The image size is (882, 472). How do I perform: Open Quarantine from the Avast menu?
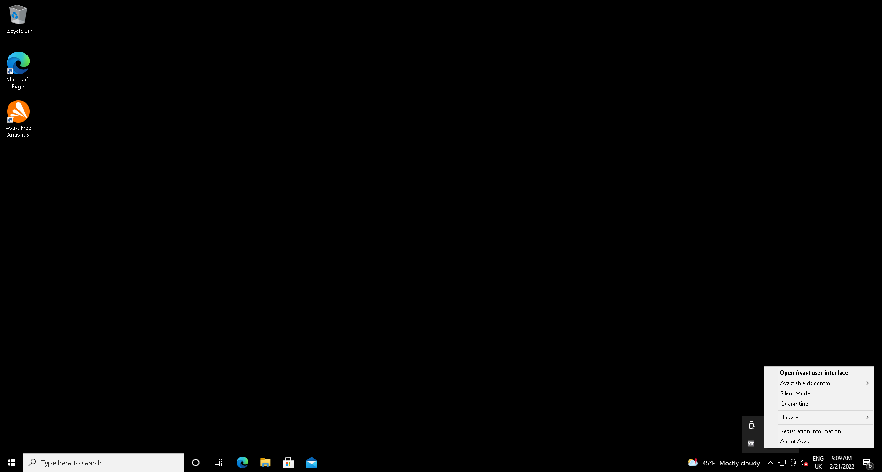pos(819,404)
